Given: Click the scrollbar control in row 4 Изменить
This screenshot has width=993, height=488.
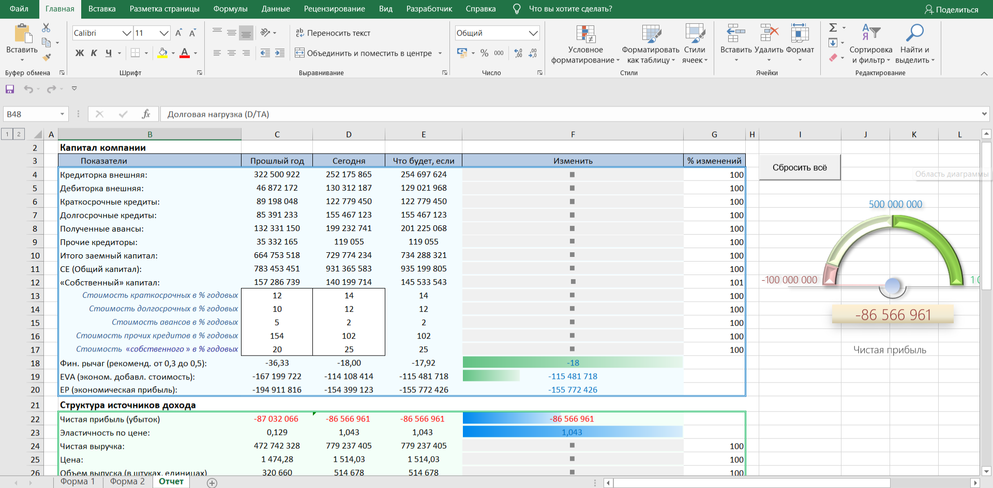Looking at the screenshot, I should coord(572,175).
